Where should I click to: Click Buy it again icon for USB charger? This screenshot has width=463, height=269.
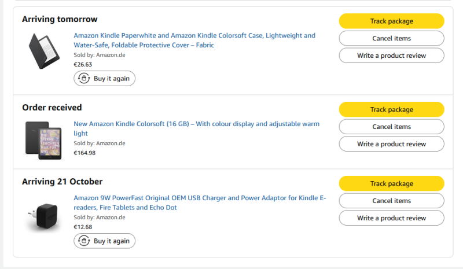tap(84, 241)
